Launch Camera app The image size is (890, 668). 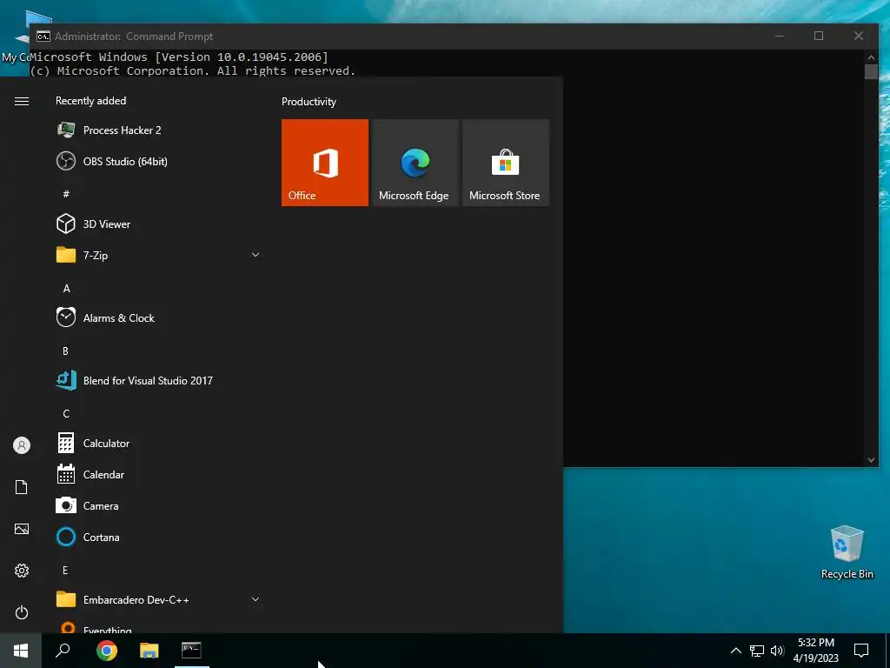pos(158,505)
